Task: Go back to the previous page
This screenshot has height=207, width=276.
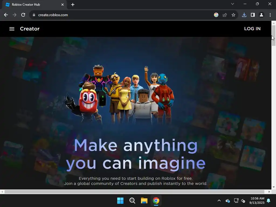Action: (x=6, y=15)
